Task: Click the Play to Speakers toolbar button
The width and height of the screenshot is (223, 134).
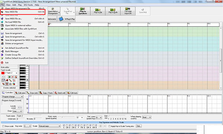Action: tap(83, 11)
